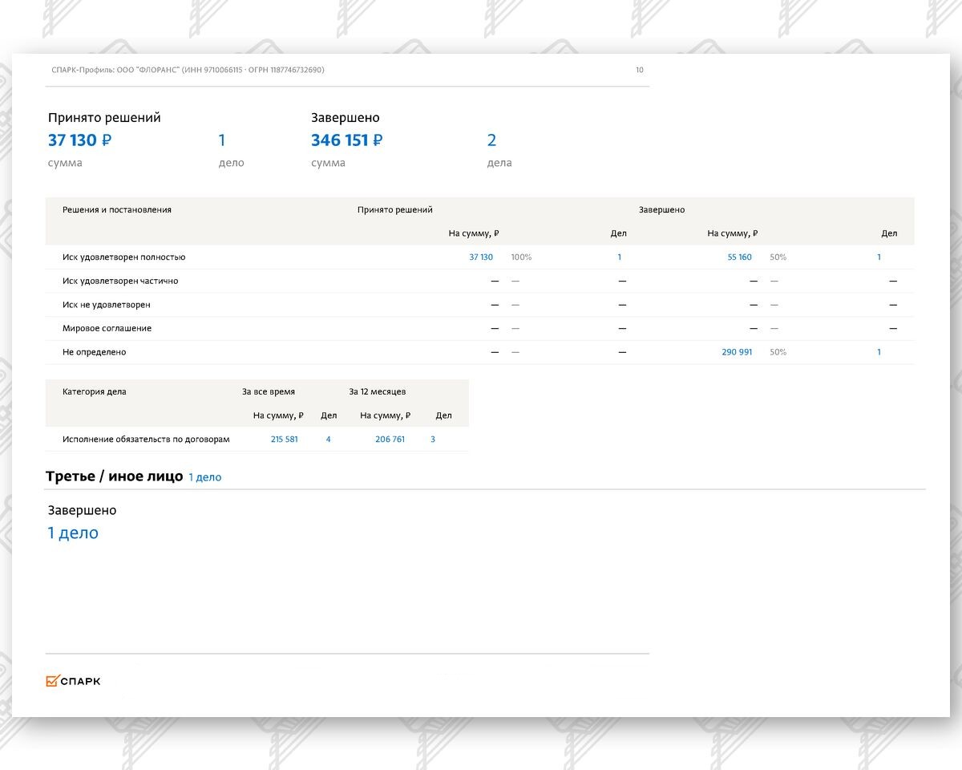Image resolution: width=962 pixels, height=770 pixels.
Task: Click the 4 cases count for all time
Action: [328, 440]
